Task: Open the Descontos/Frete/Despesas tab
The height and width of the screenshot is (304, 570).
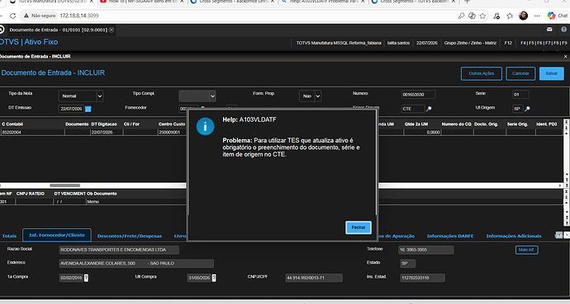Action: point(130,236)
